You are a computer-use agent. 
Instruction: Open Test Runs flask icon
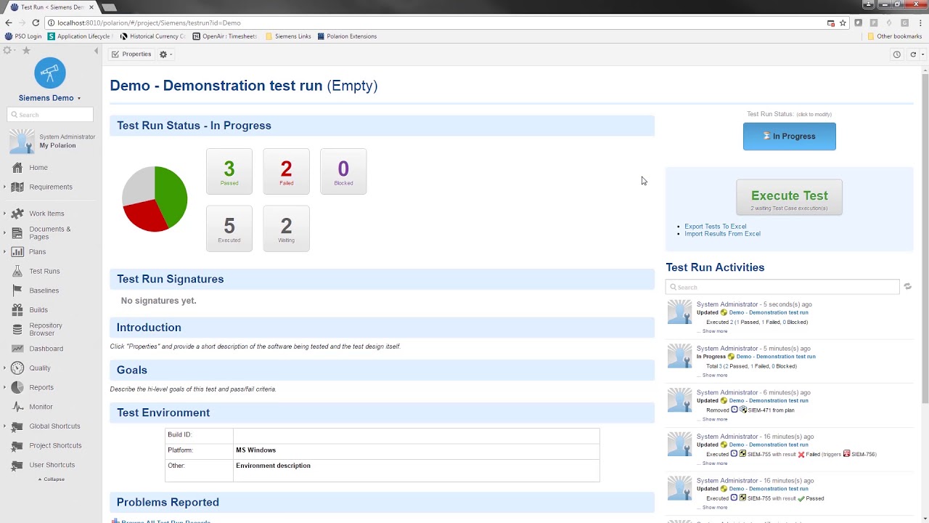pyautogui.click(x=17, y=271)
